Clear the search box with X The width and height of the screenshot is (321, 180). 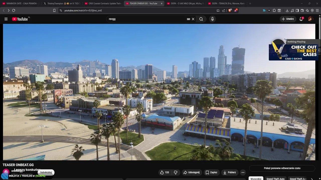(x=193, y=19)
